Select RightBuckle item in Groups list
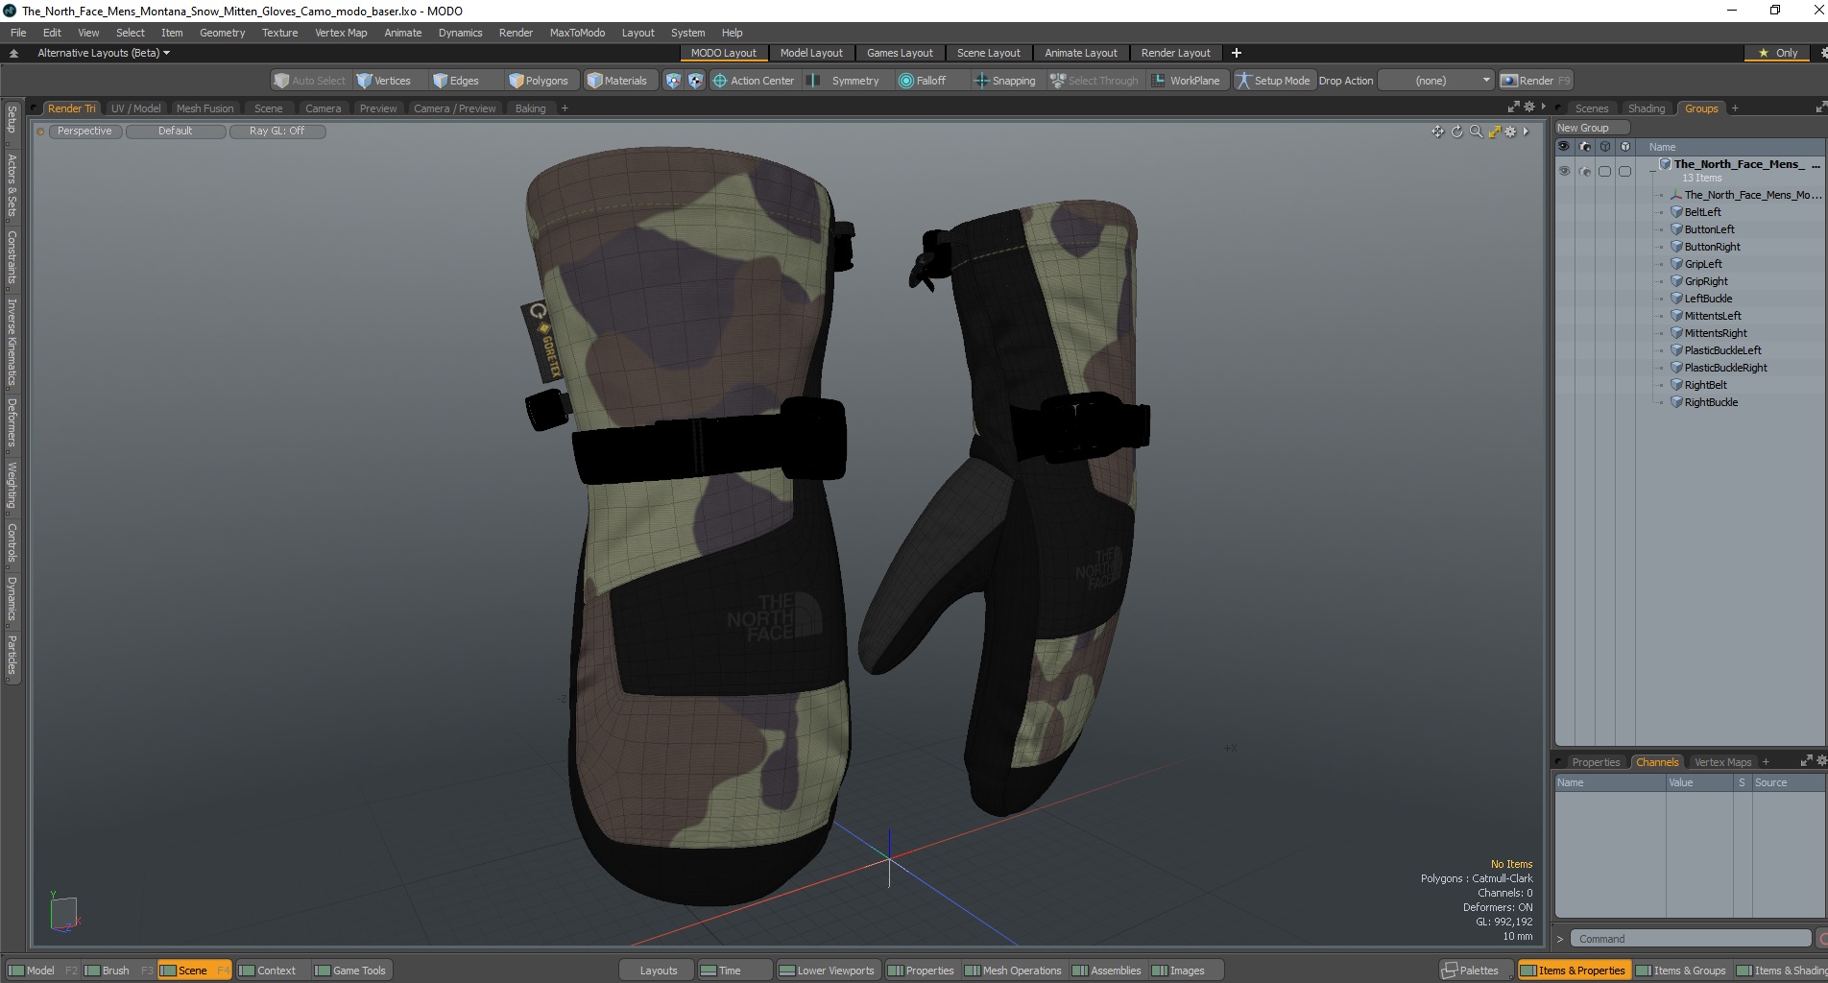 [1711, 402]
